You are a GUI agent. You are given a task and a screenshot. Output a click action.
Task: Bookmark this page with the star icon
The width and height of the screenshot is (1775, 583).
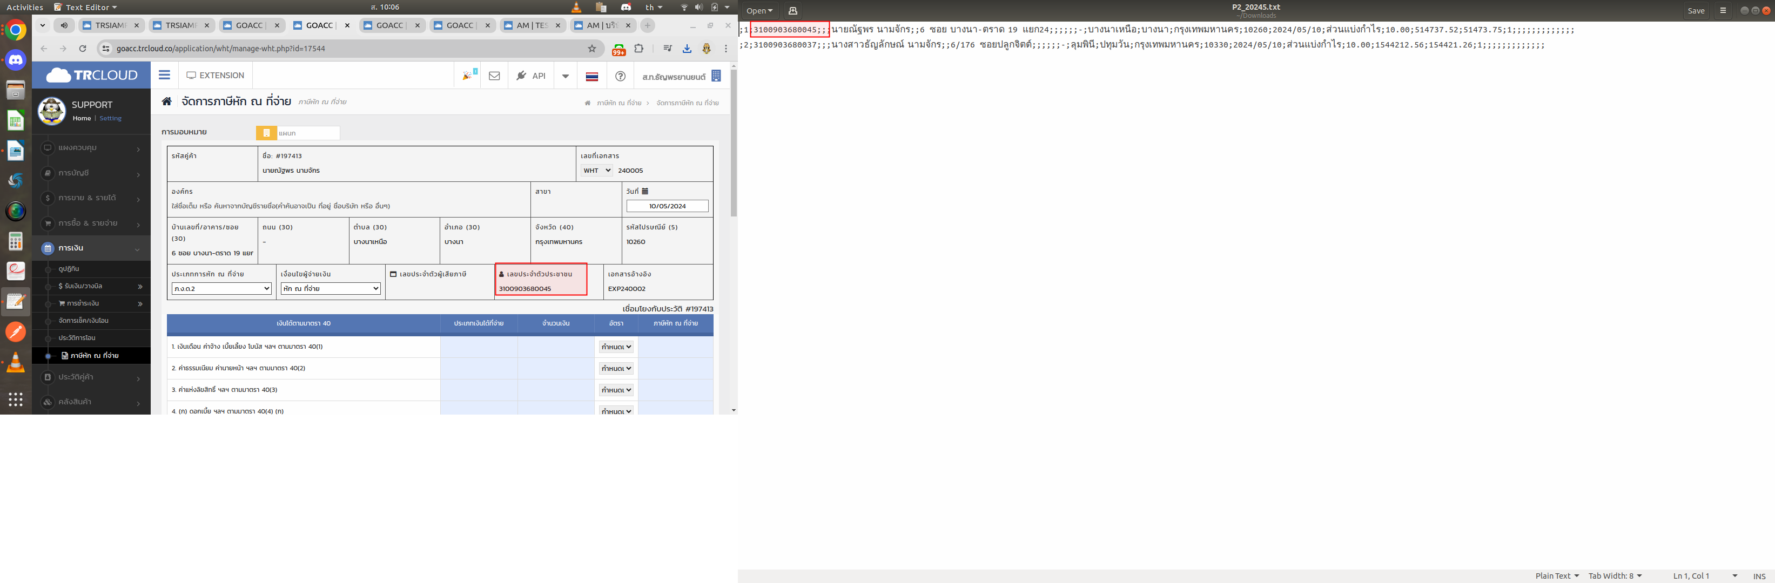click(592, 48)
